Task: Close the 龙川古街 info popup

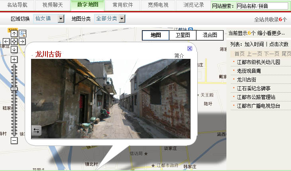Action: tap(190, 49)
